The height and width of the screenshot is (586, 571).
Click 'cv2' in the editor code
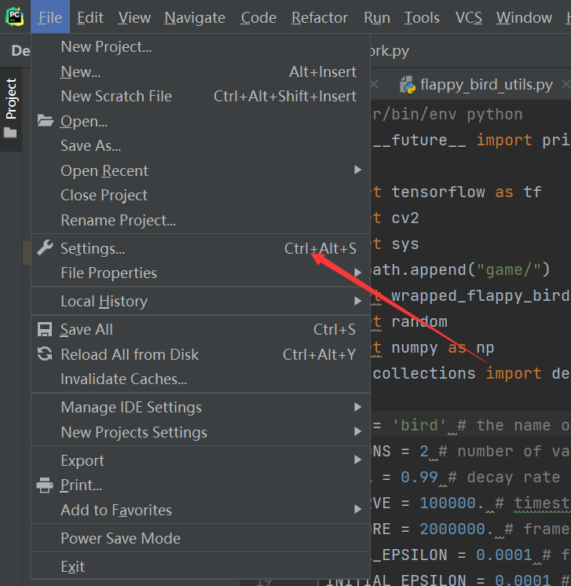(405, 218)
